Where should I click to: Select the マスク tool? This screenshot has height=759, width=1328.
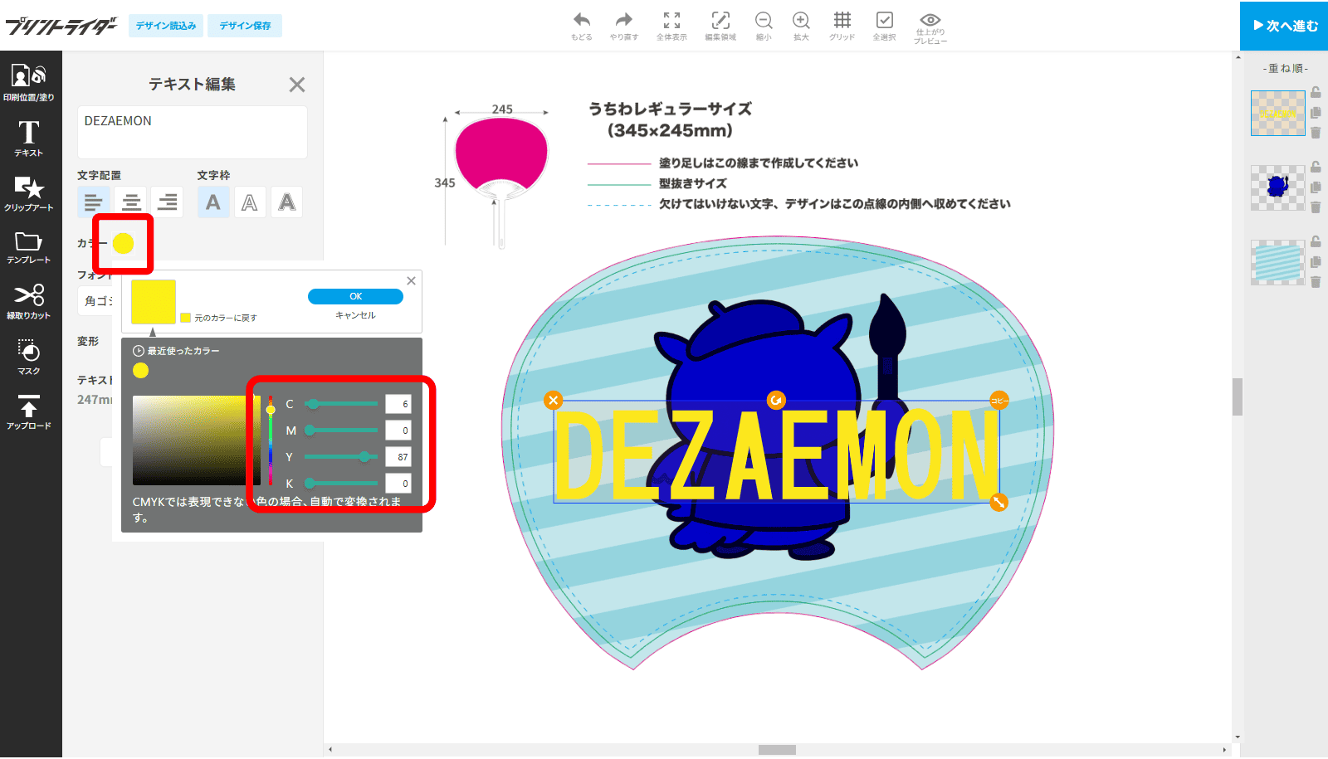(29, 358)
